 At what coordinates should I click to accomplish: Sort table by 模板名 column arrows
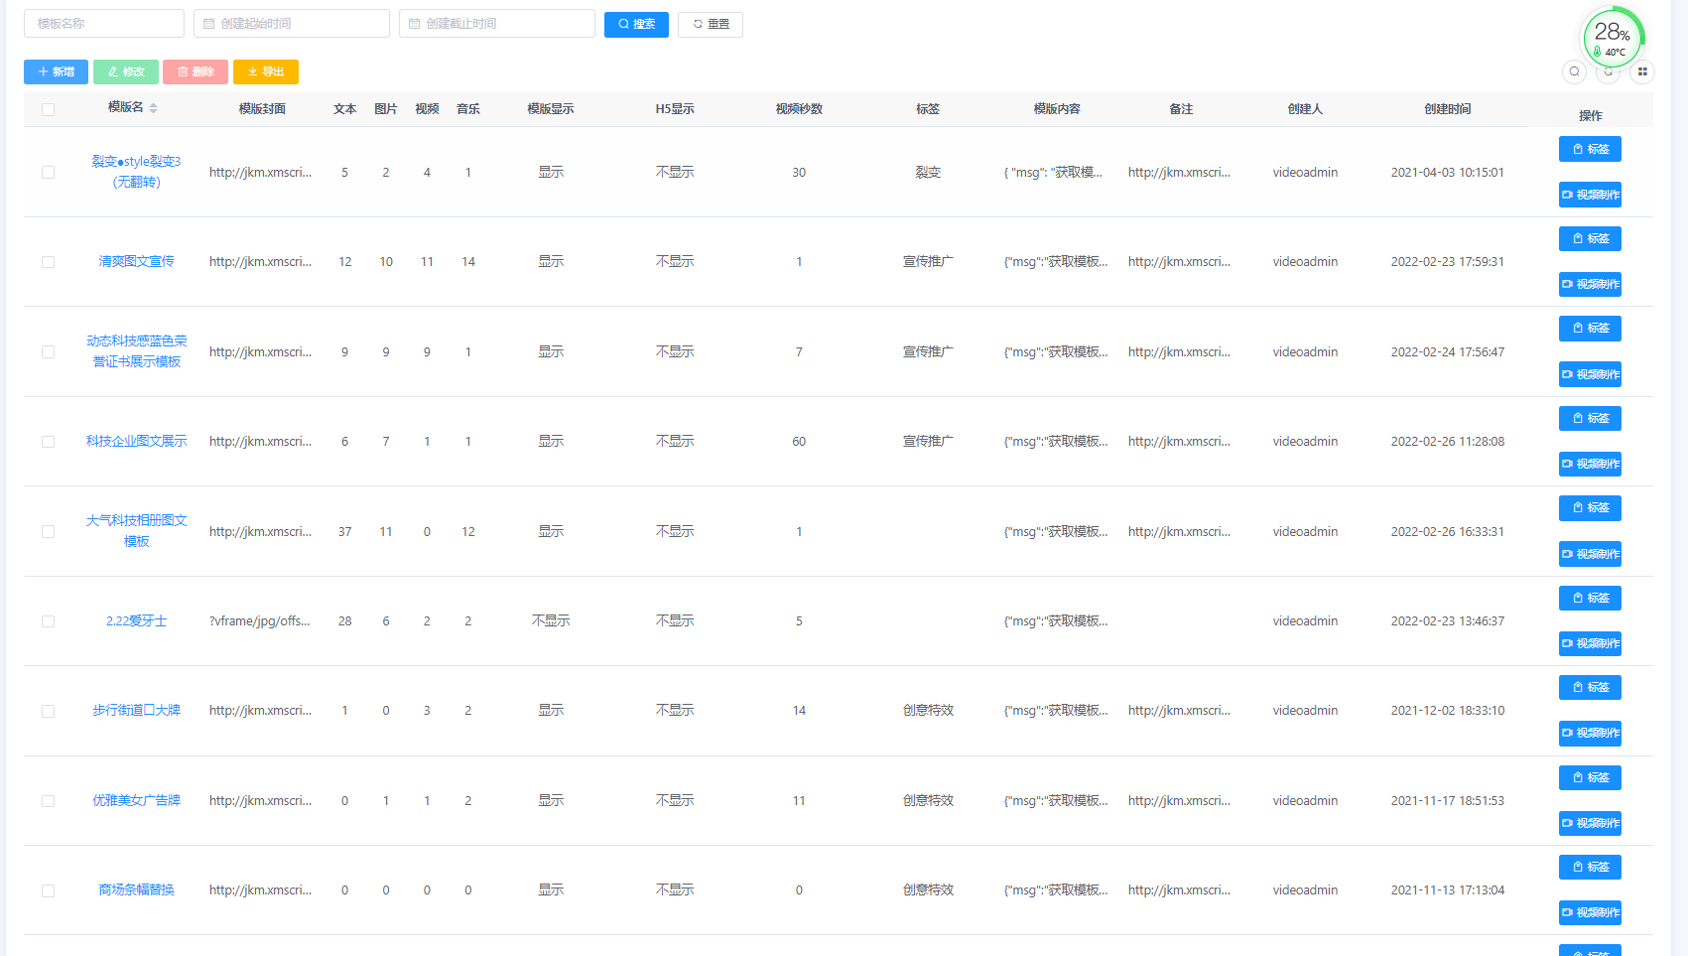[x=154, y=108]
